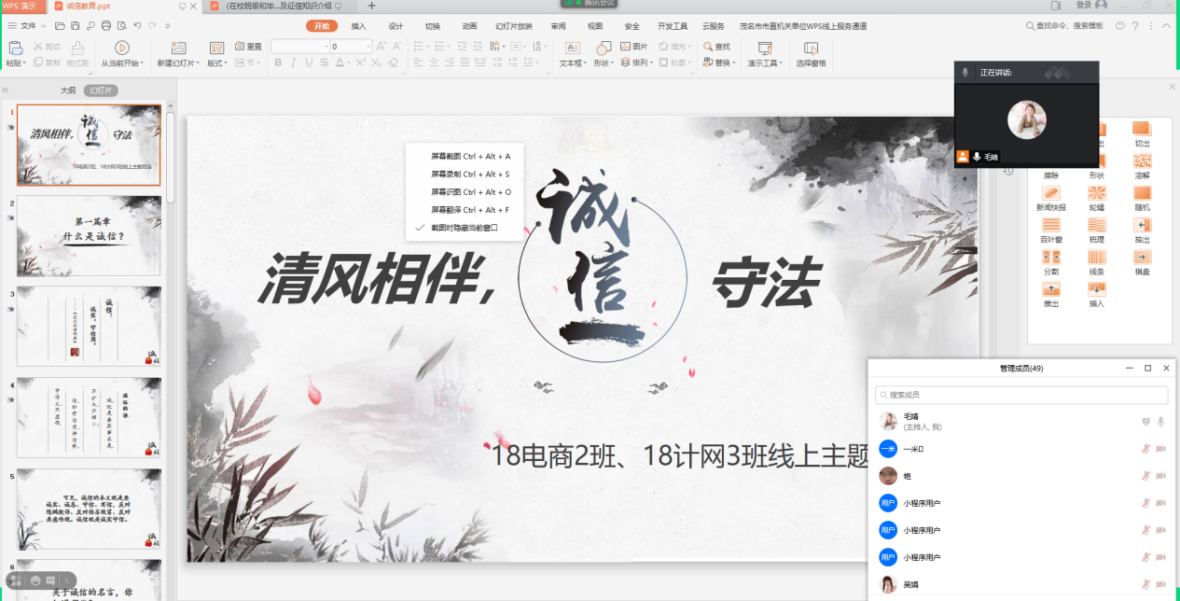Choose 屏幕录制 Ctrl+Alt+S menu entry
The image size is (1180, 601).
coord(470,174)
